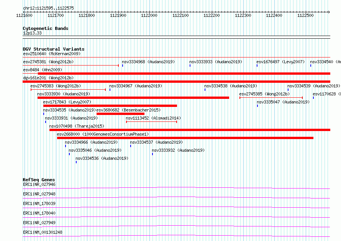
Task: Click the esv2745383 (Wong2012b) variant label
Action: click(x=56, y=86)
